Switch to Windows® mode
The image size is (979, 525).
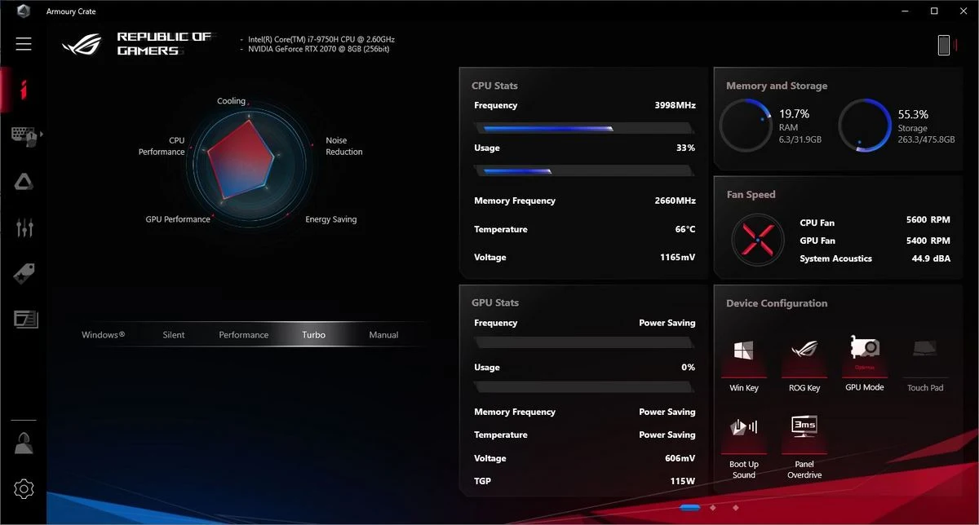(103, 334)
